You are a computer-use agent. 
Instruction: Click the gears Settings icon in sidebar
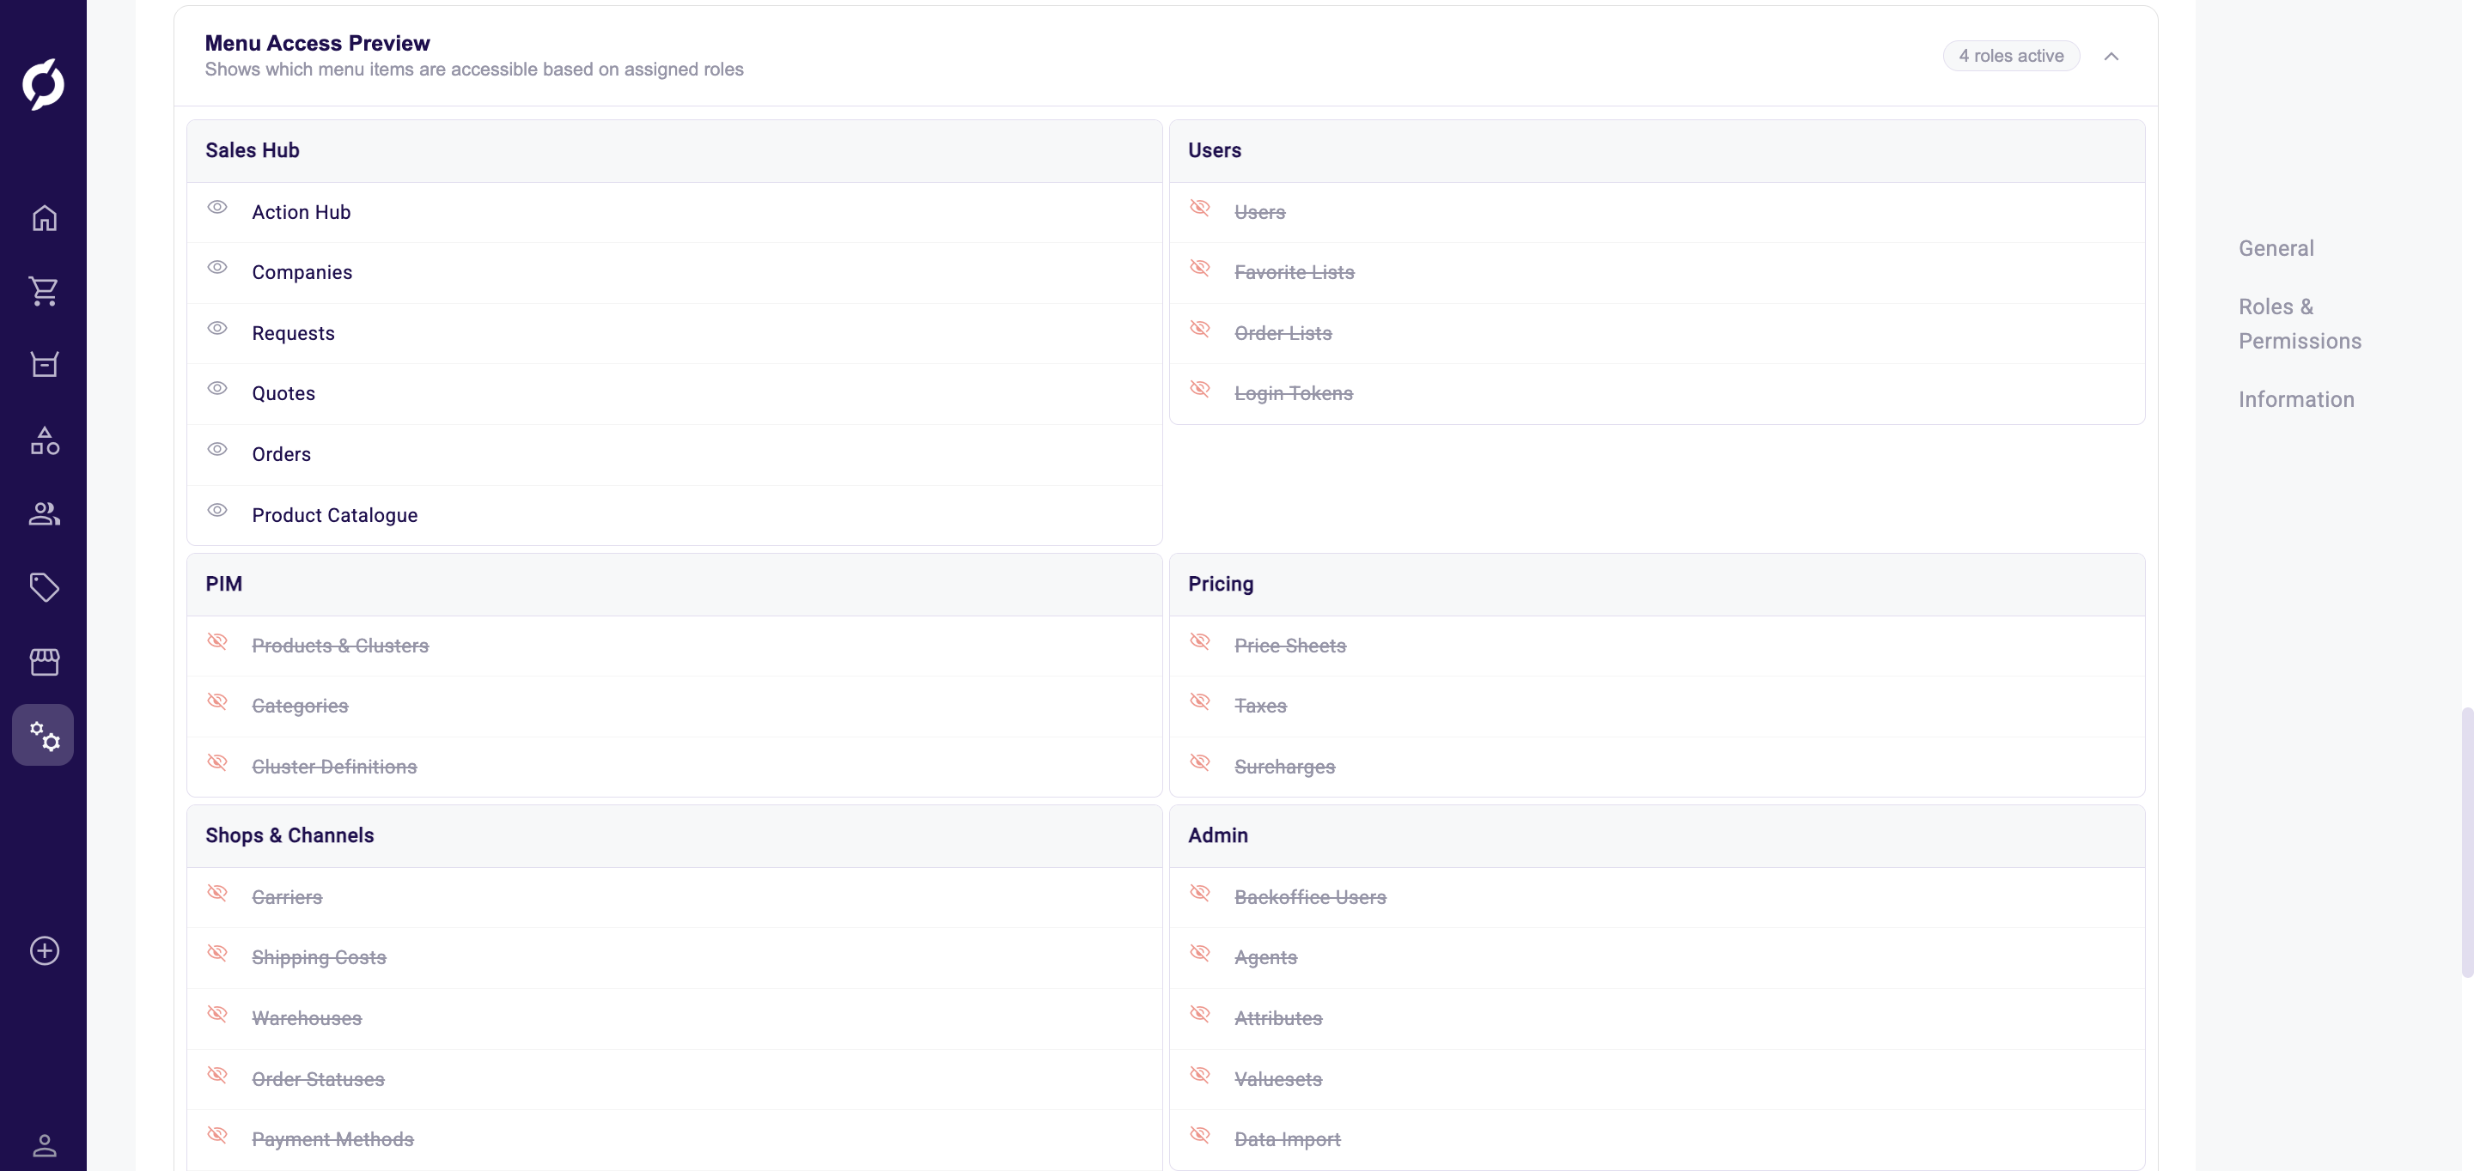43,737
